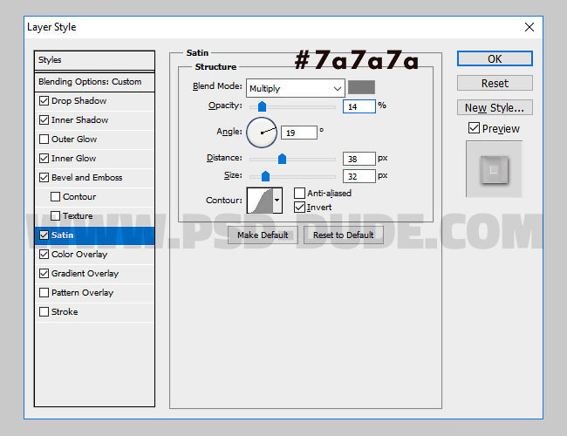Check the Anti-aliased option
The width and height of the screenshot is (567, 436).
tap(299, 193)
